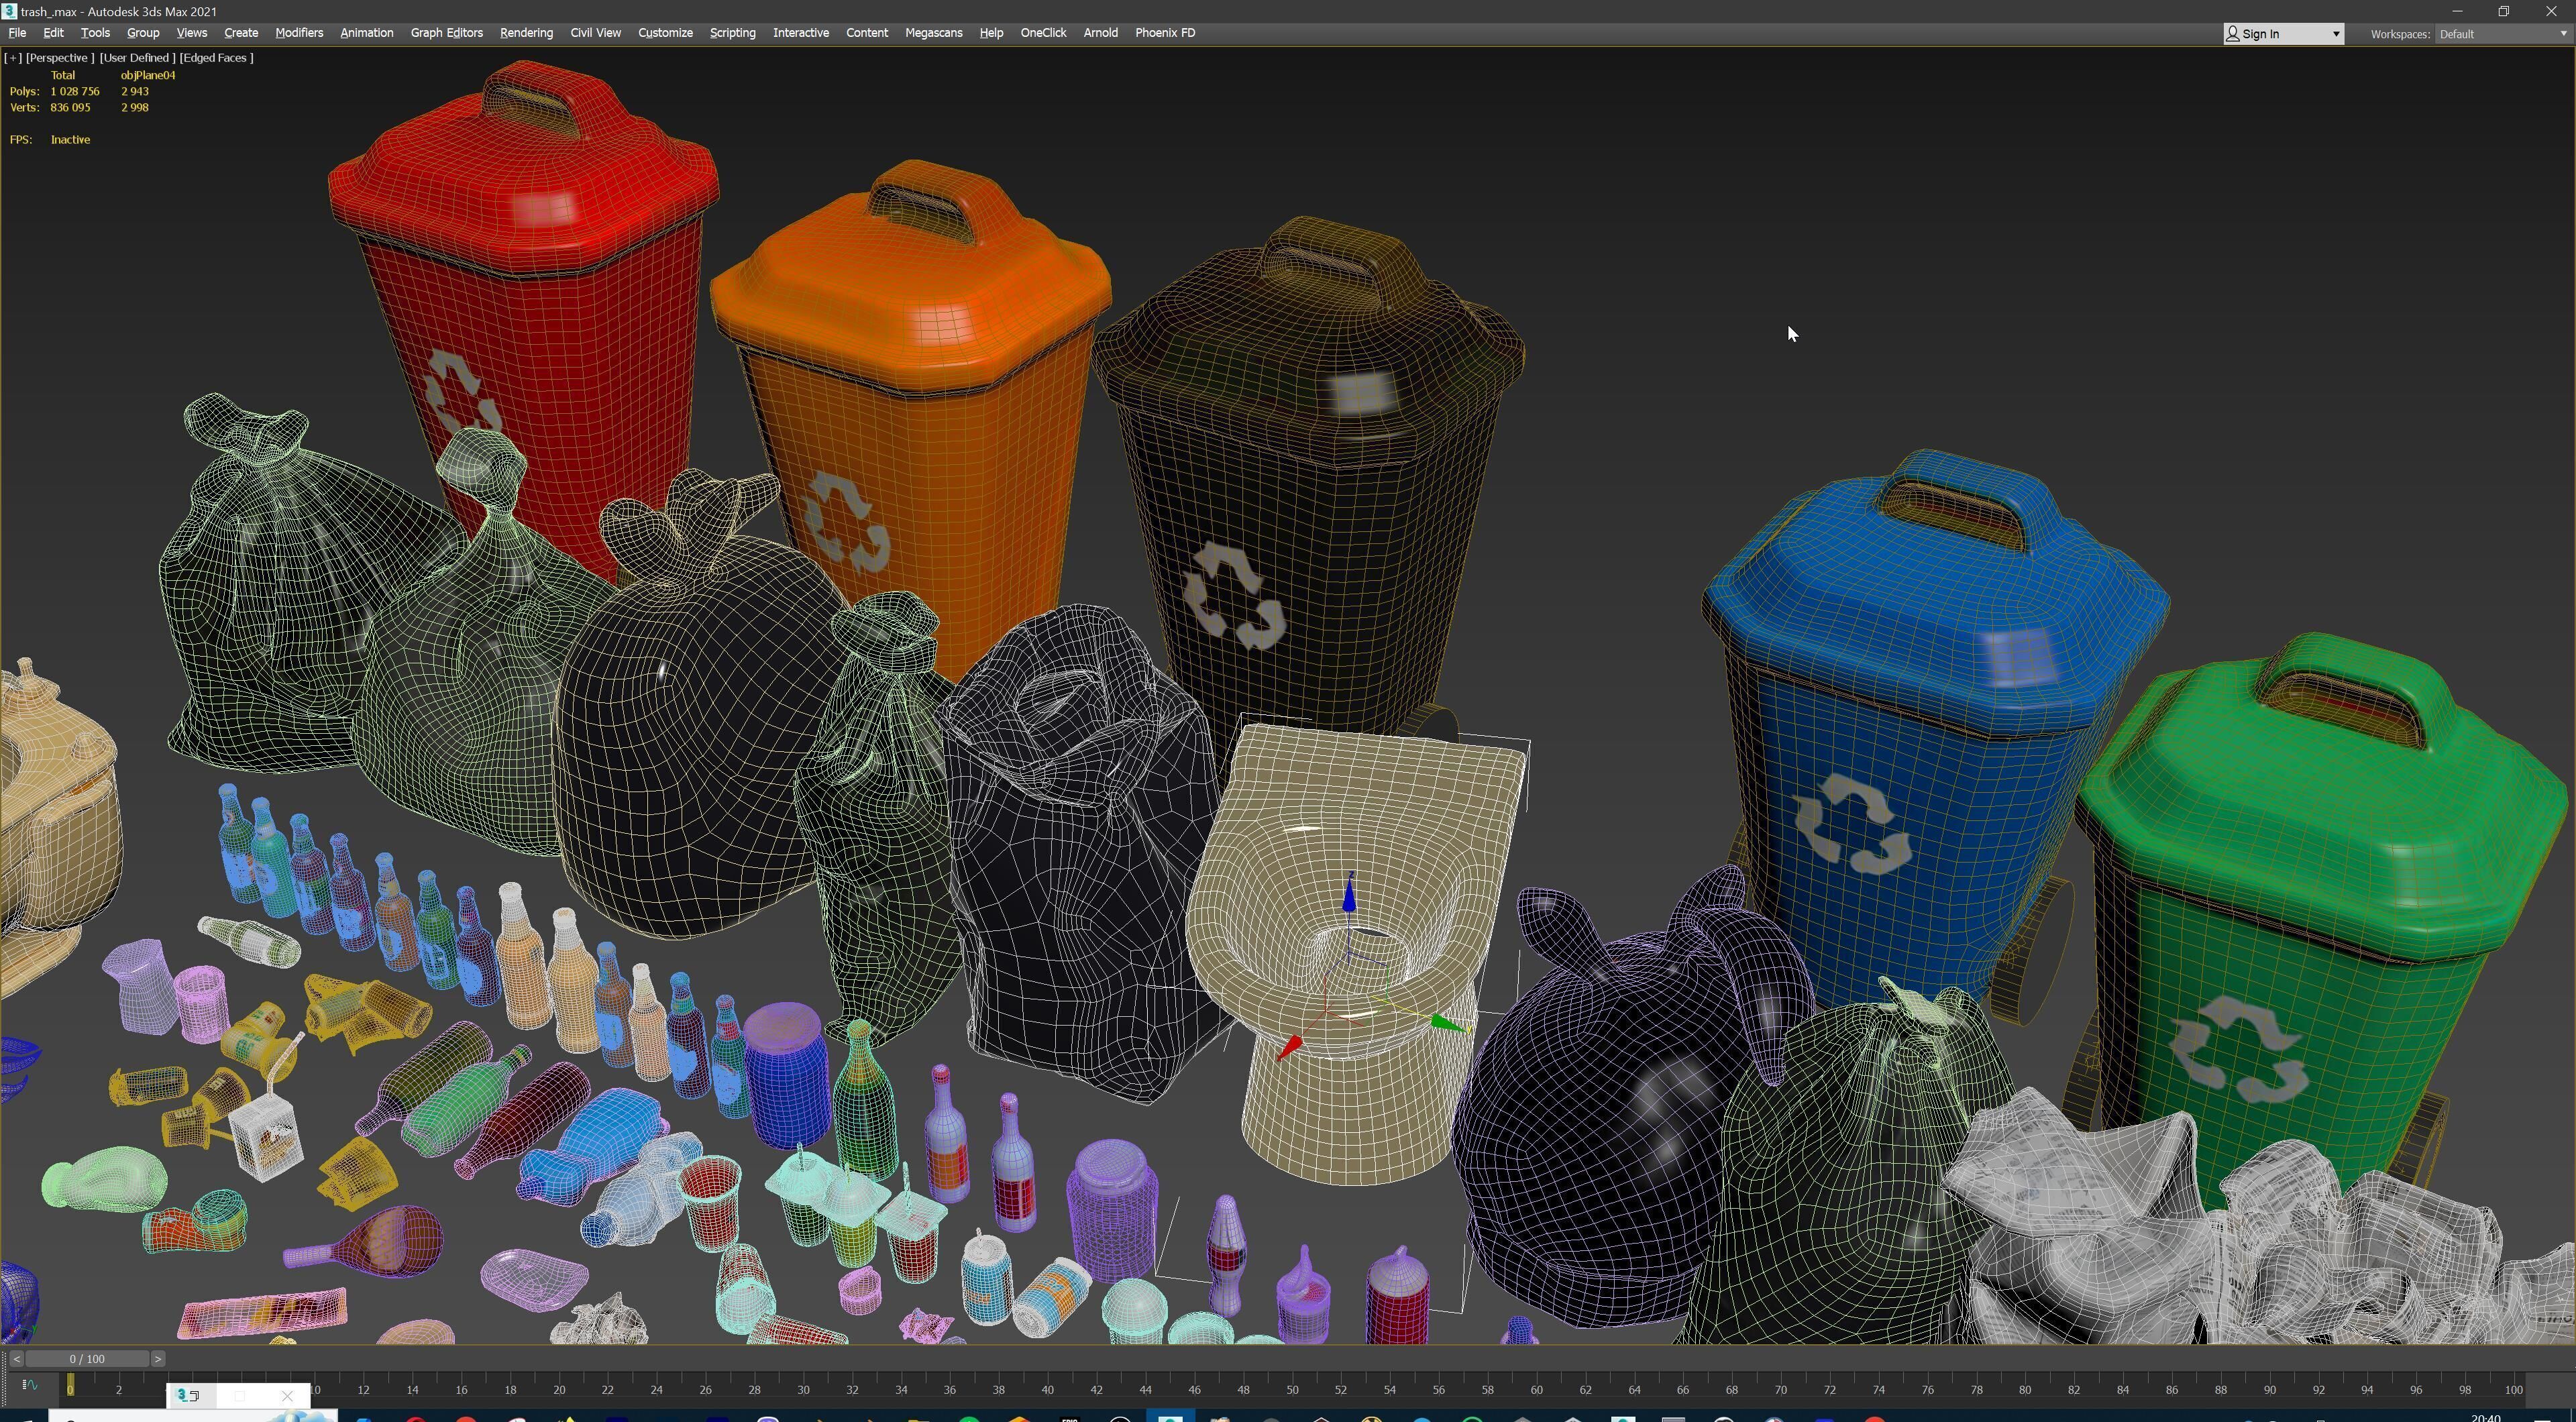The height and width of the screenshot is (1422, 2576).
Task: Step to next frame with the > arrow
Action: click(x=157, y=1359)
